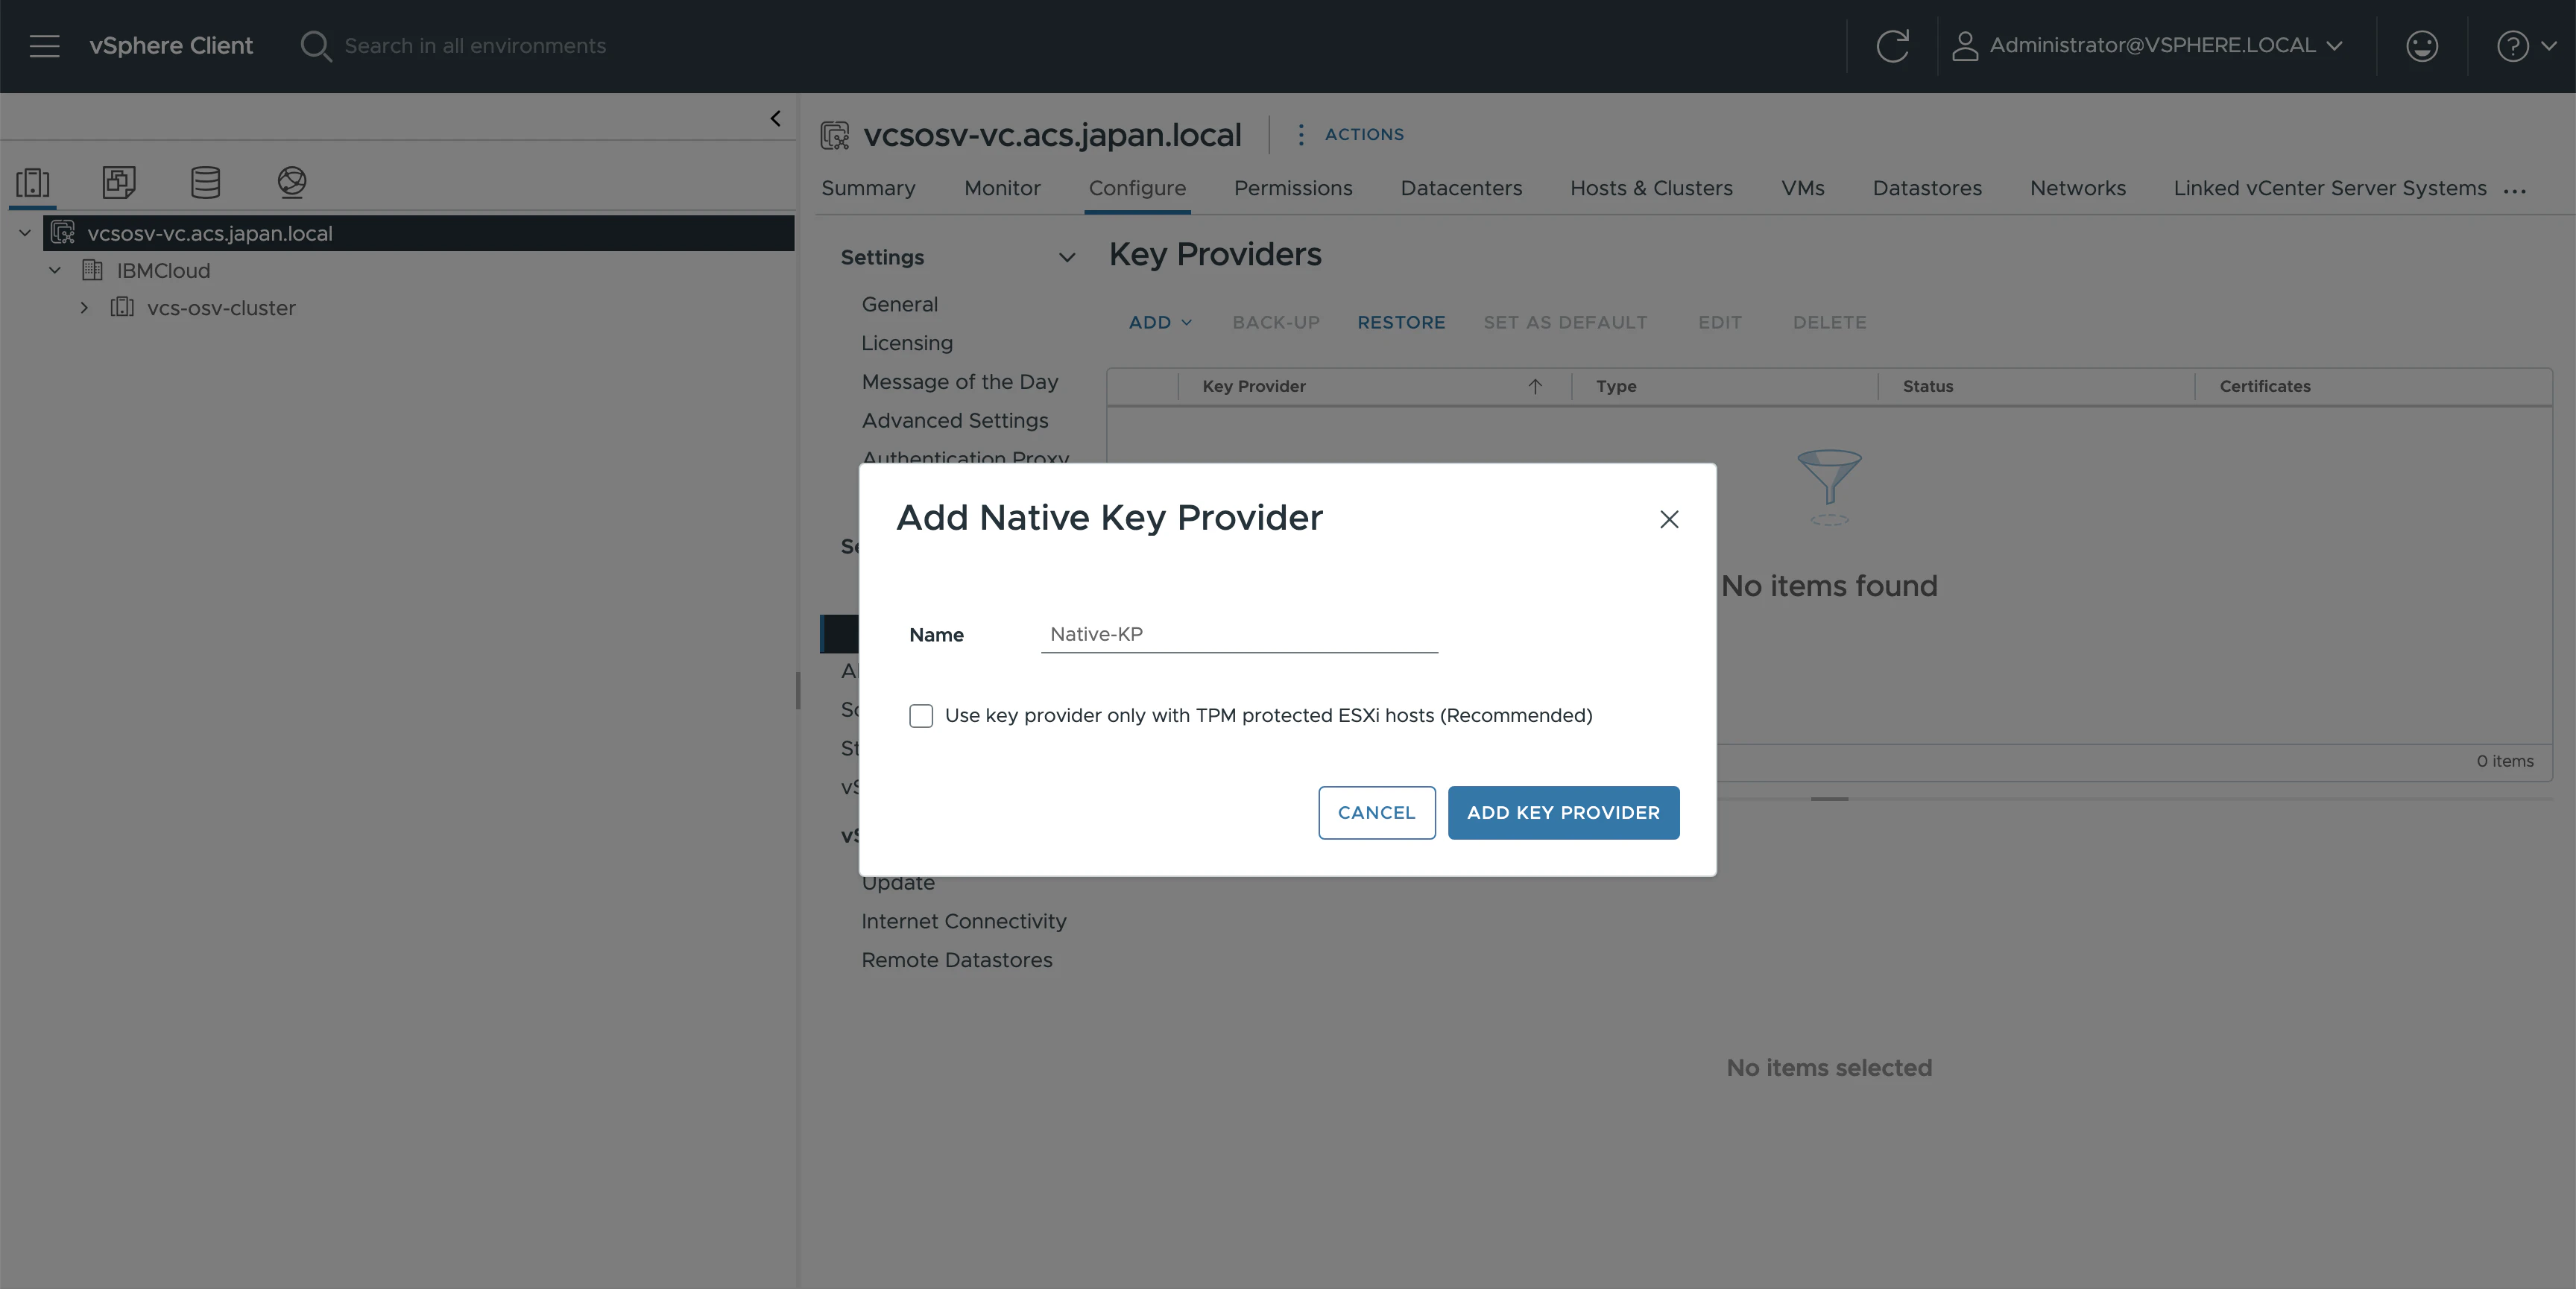This screenshot has height=1289, width=2576.
Task: Refresh the vSphere Client view
Action: 1892,46
